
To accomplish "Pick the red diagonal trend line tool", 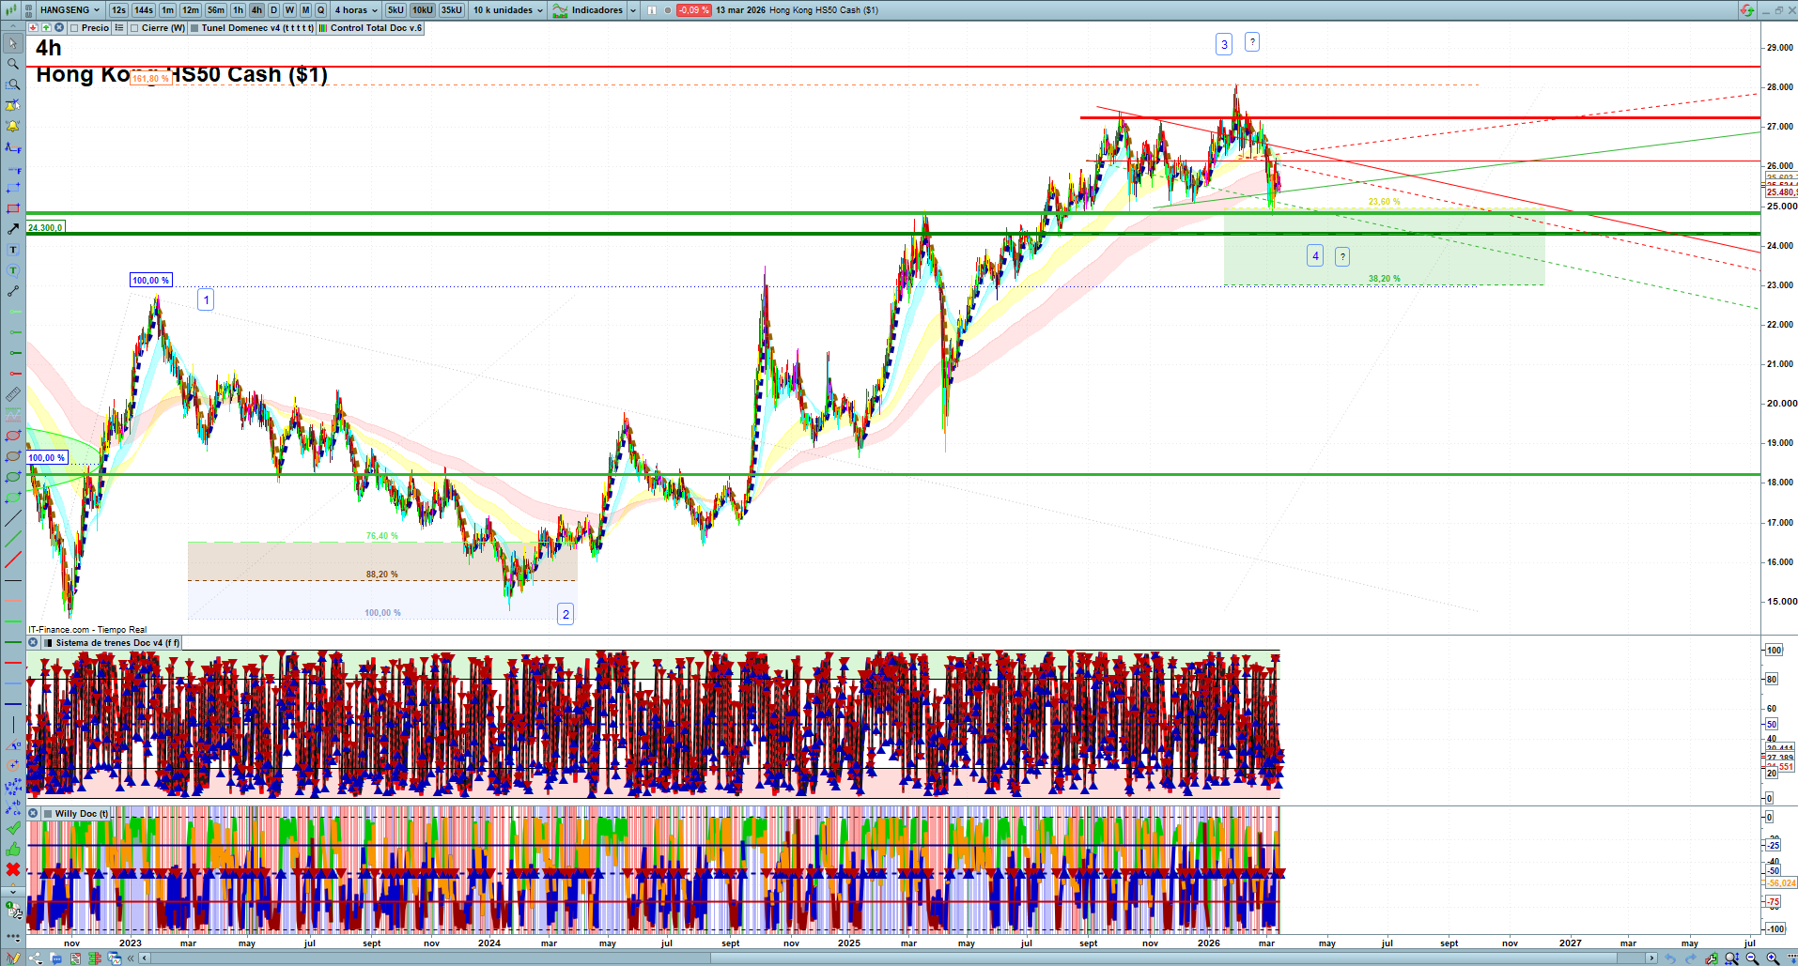I will click(x=13, y=560).
